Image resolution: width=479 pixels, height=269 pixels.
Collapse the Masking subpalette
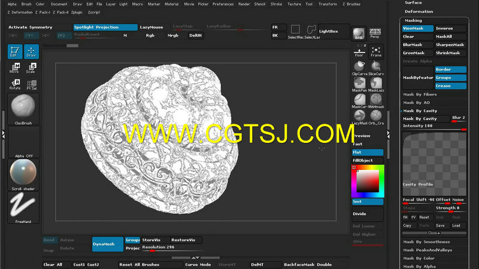[413, 20]
